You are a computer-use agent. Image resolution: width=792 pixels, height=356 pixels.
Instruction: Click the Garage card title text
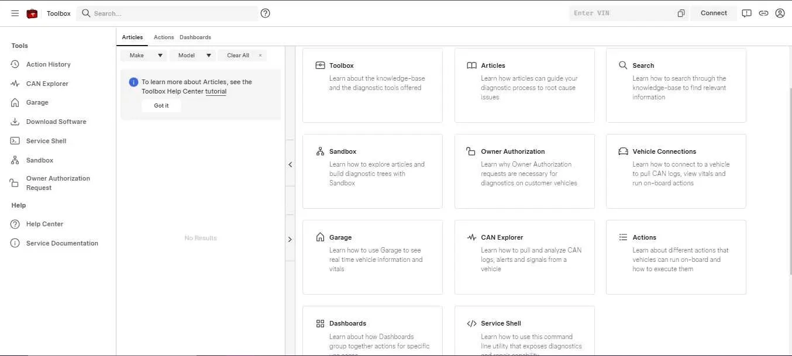click(340, 237)
